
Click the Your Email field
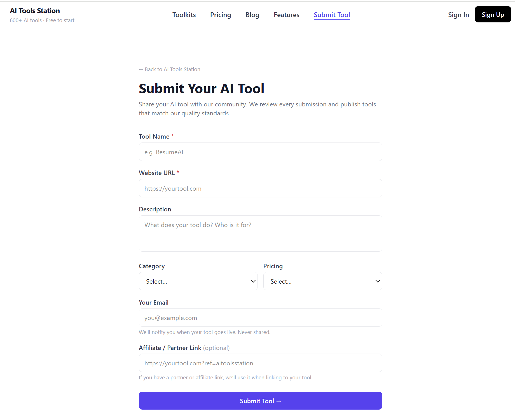click(x=260, y=317)
